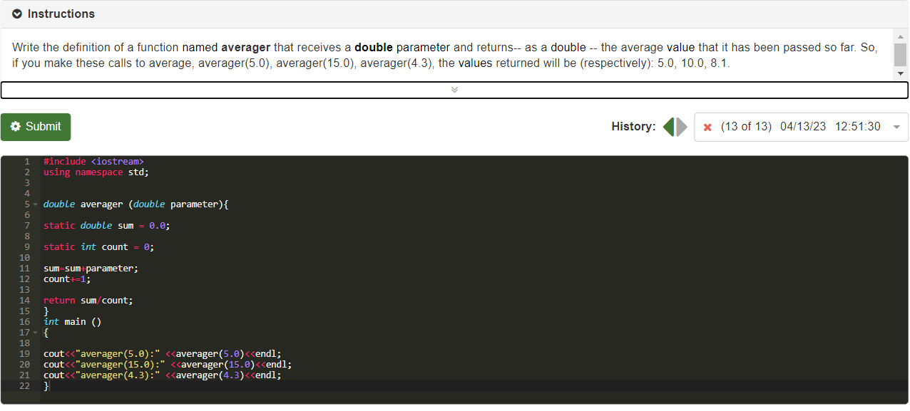The width and height of the screenshot is (910, 411).
Task: Click the instructions scrollbar thumb
Action: [900, 54]
